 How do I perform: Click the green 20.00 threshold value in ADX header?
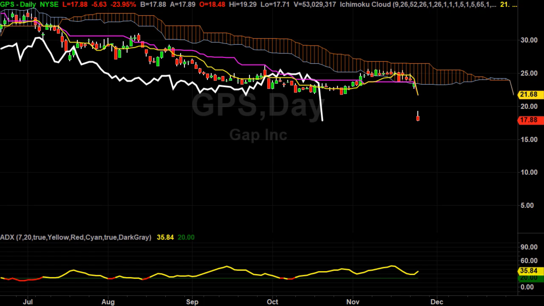tap(186, 237)
